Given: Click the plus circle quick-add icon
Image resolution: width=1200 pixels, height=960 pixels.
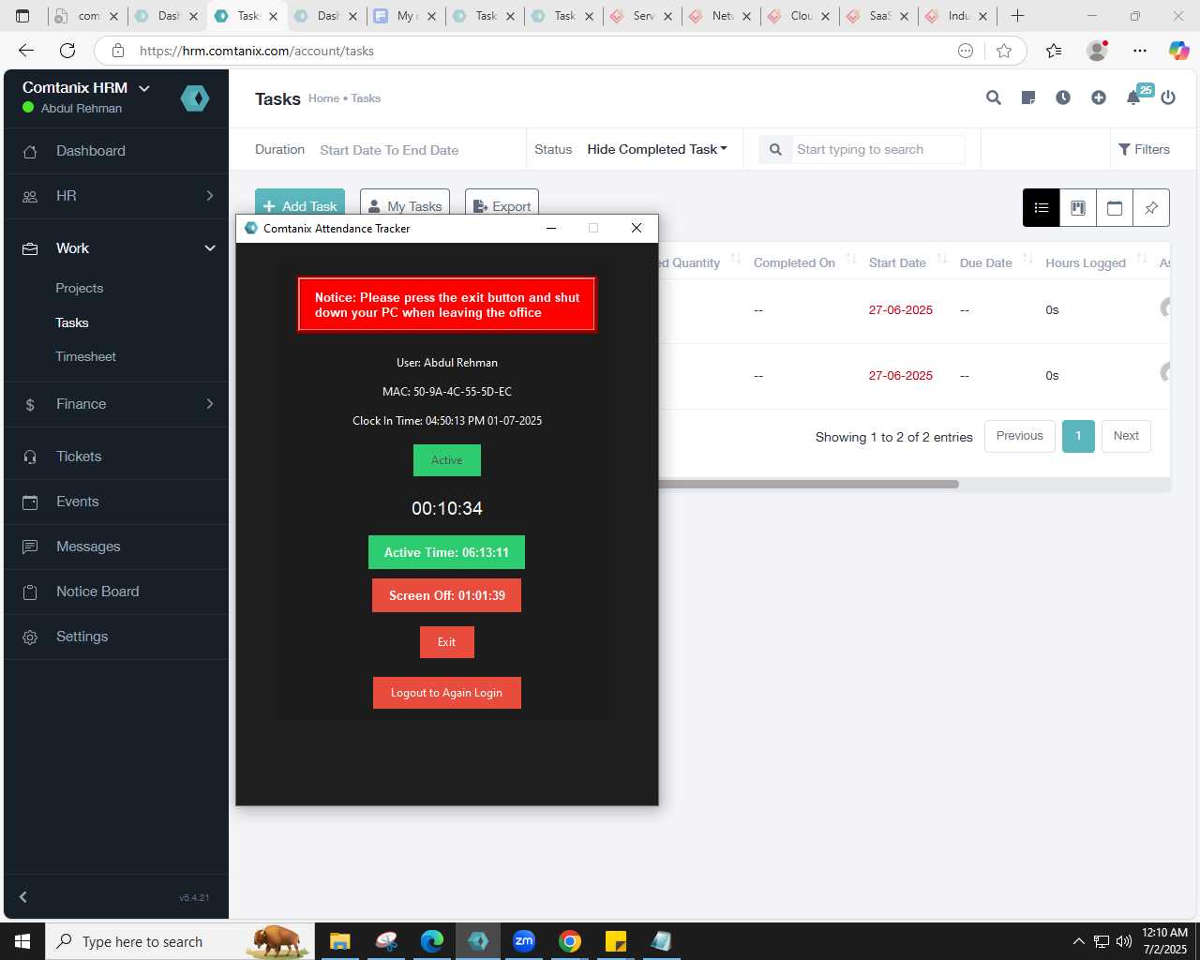Looking at the screenshot, I should 1099,97.
